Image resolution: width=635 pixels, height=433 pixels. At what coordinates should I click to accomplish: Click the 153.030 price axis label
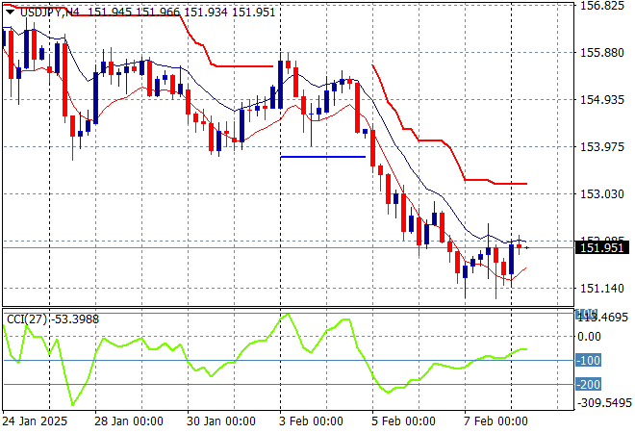[x=603, y=194]
